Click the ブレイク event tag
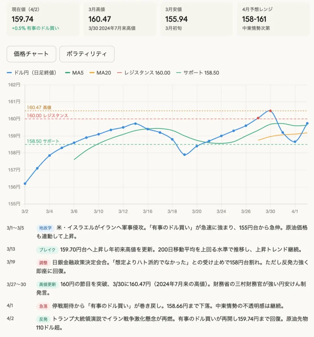This screenshot has height=337, width=314. pyautogui.click(x=47, y=249)
